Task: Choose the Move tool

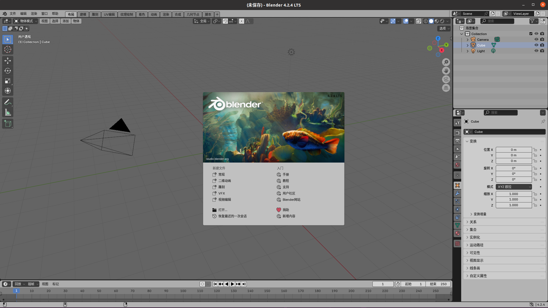Action: click(x=8, y=60)
